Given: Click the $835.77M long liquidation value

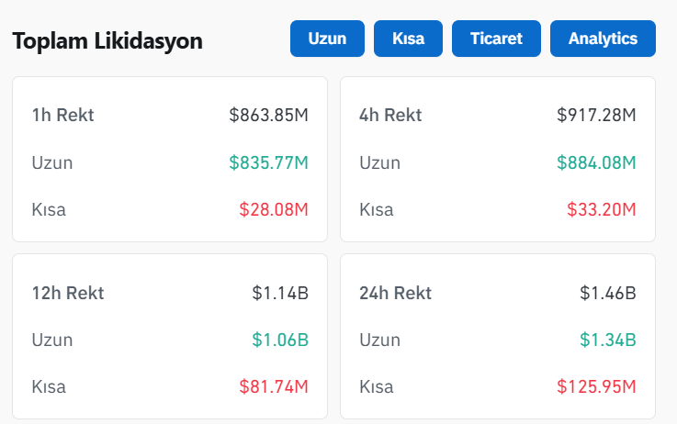Looking at the screenshot, I should (268, 162).
